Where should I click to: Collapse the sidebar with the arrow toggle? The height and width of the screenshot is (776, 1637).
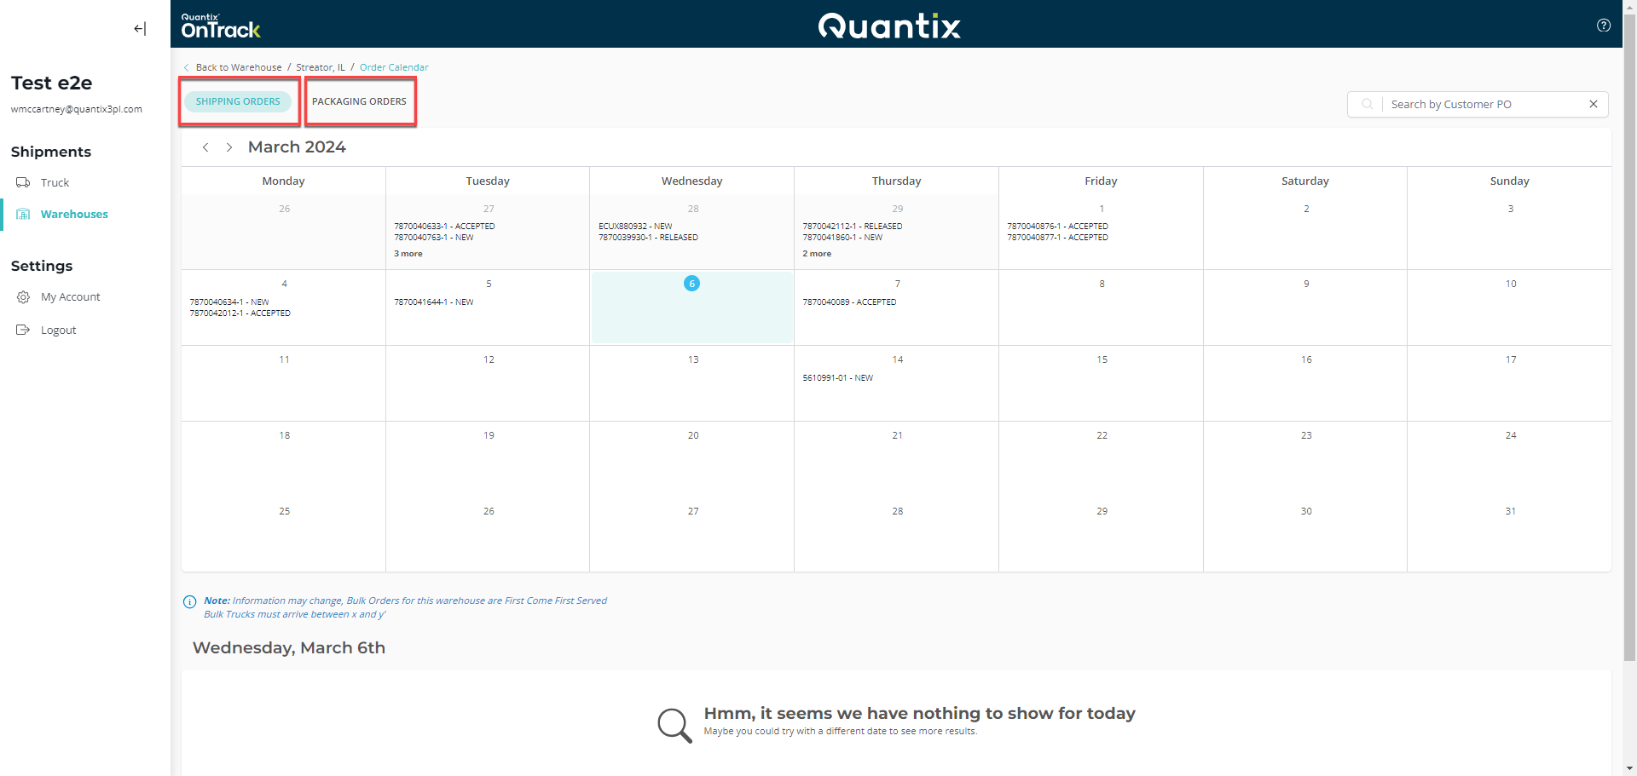[139, 28]
